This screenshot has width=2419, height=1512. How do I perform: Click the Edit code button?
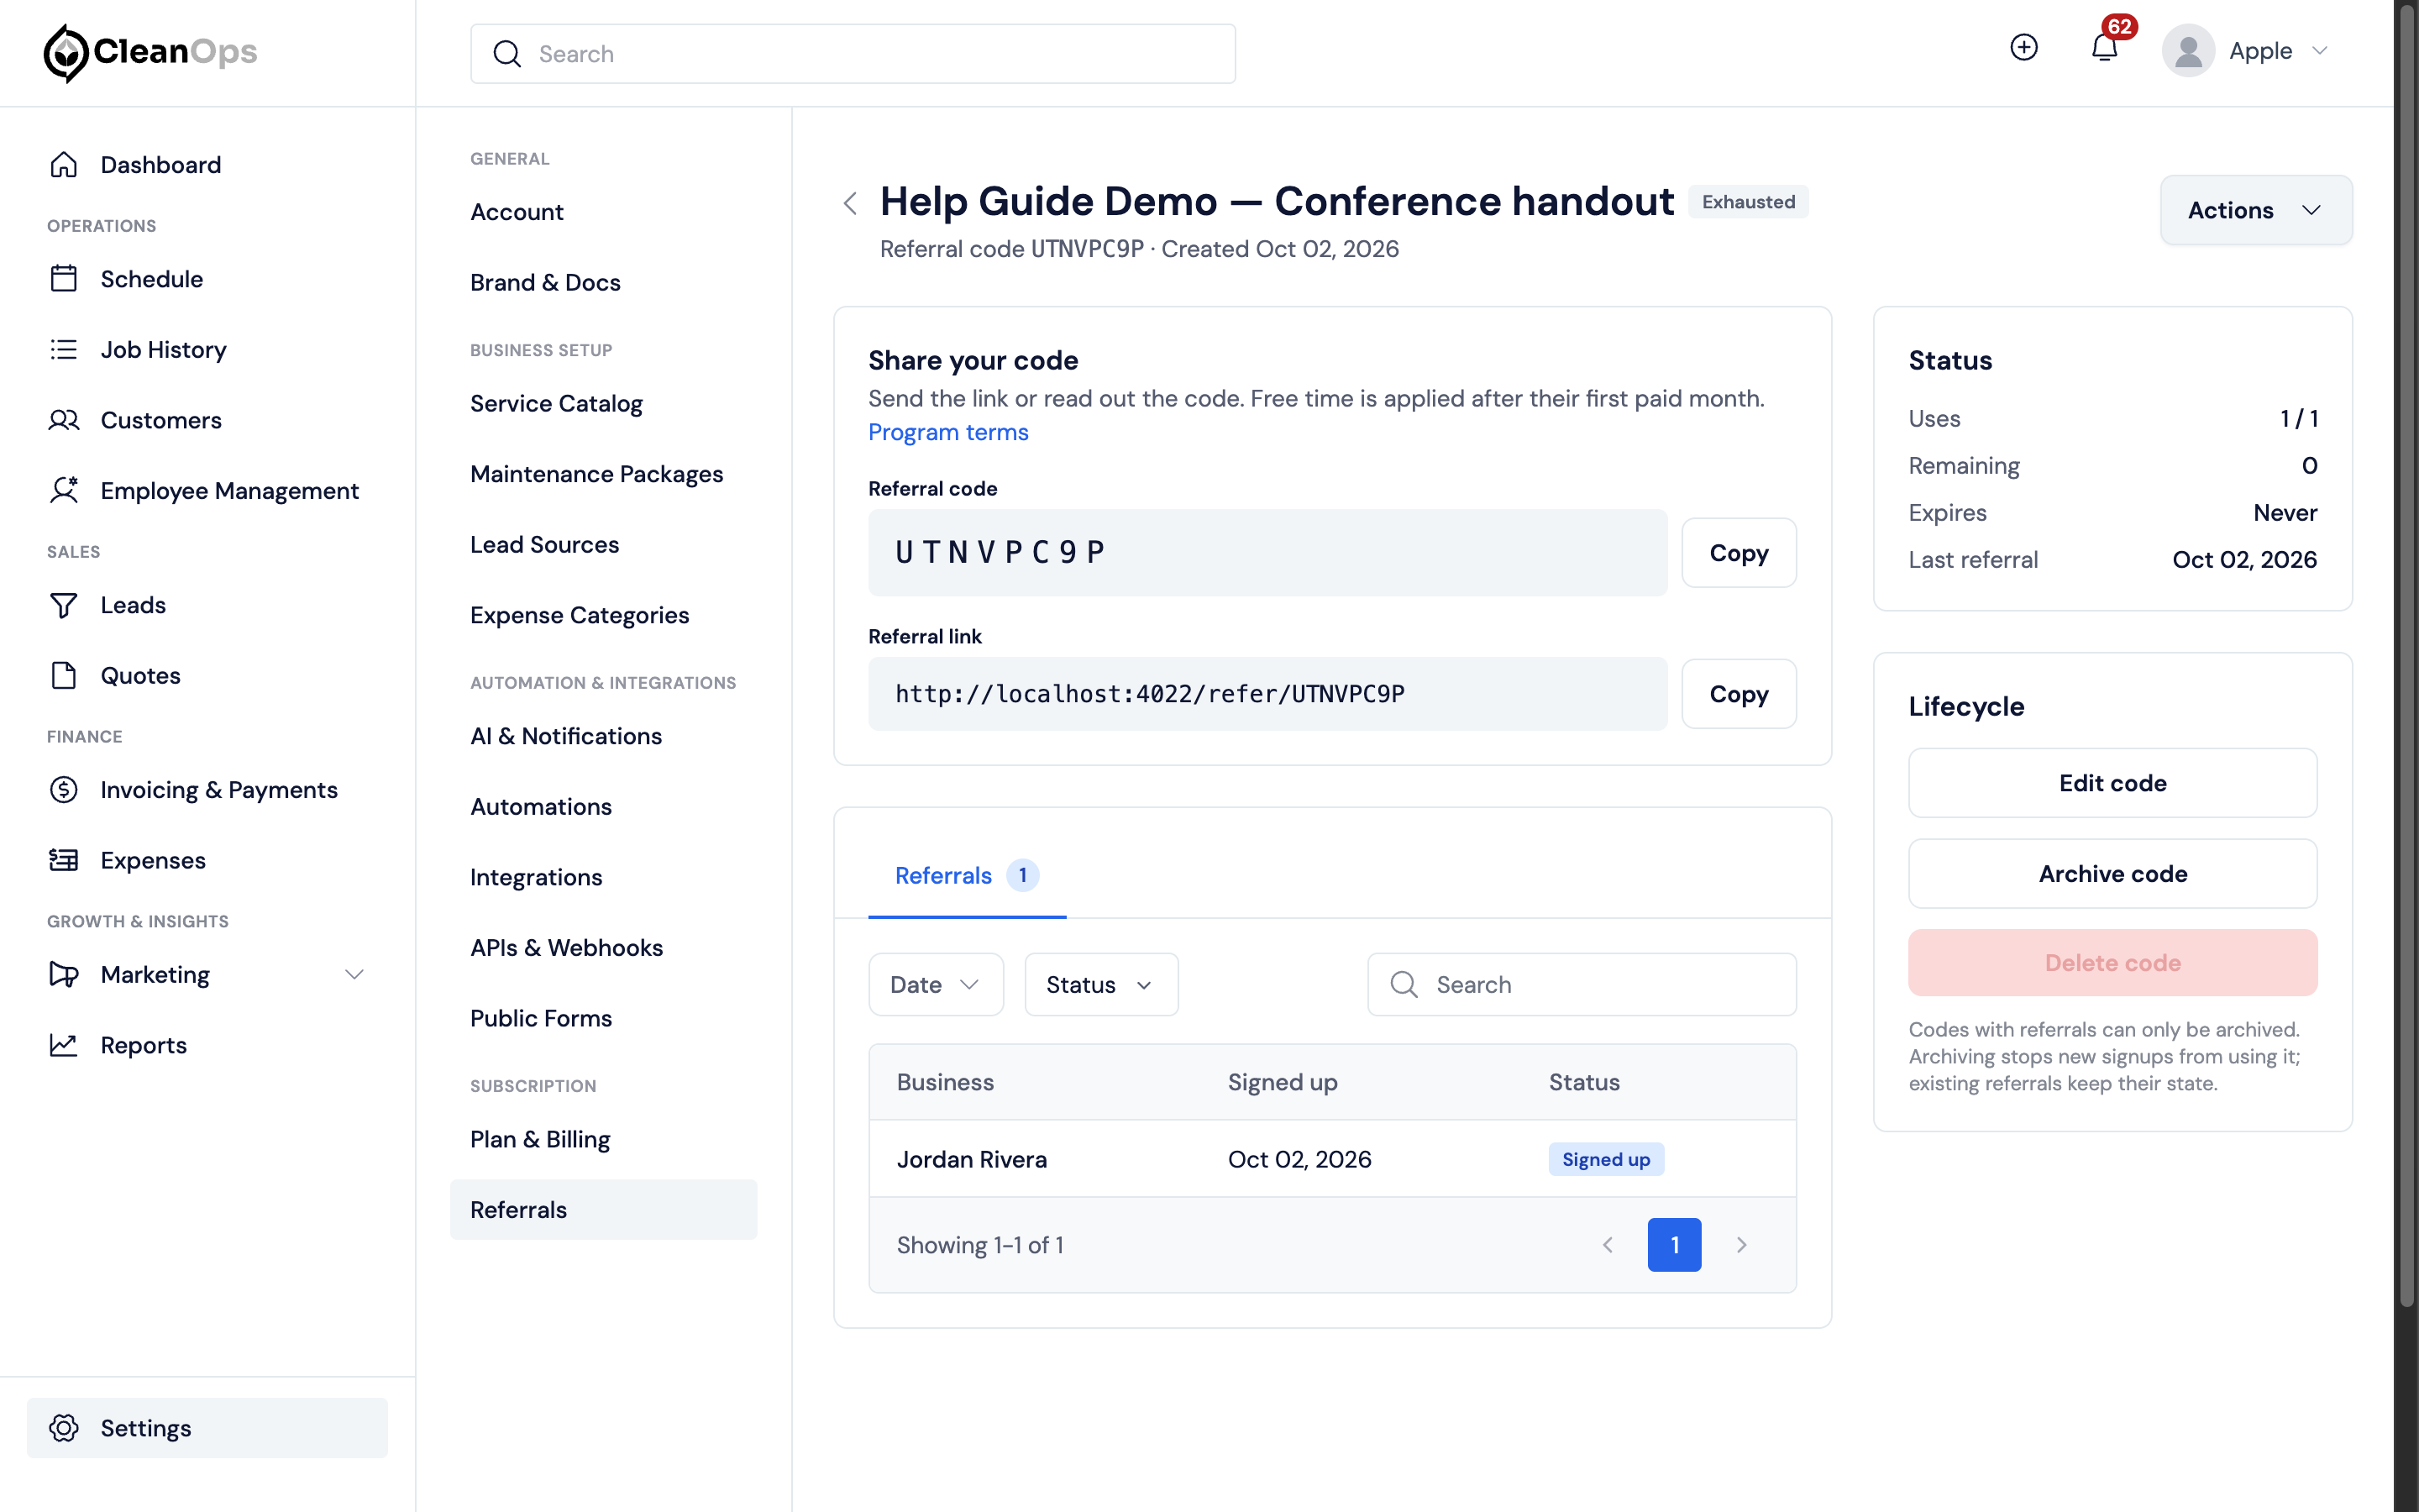[x=2112, y=783]
